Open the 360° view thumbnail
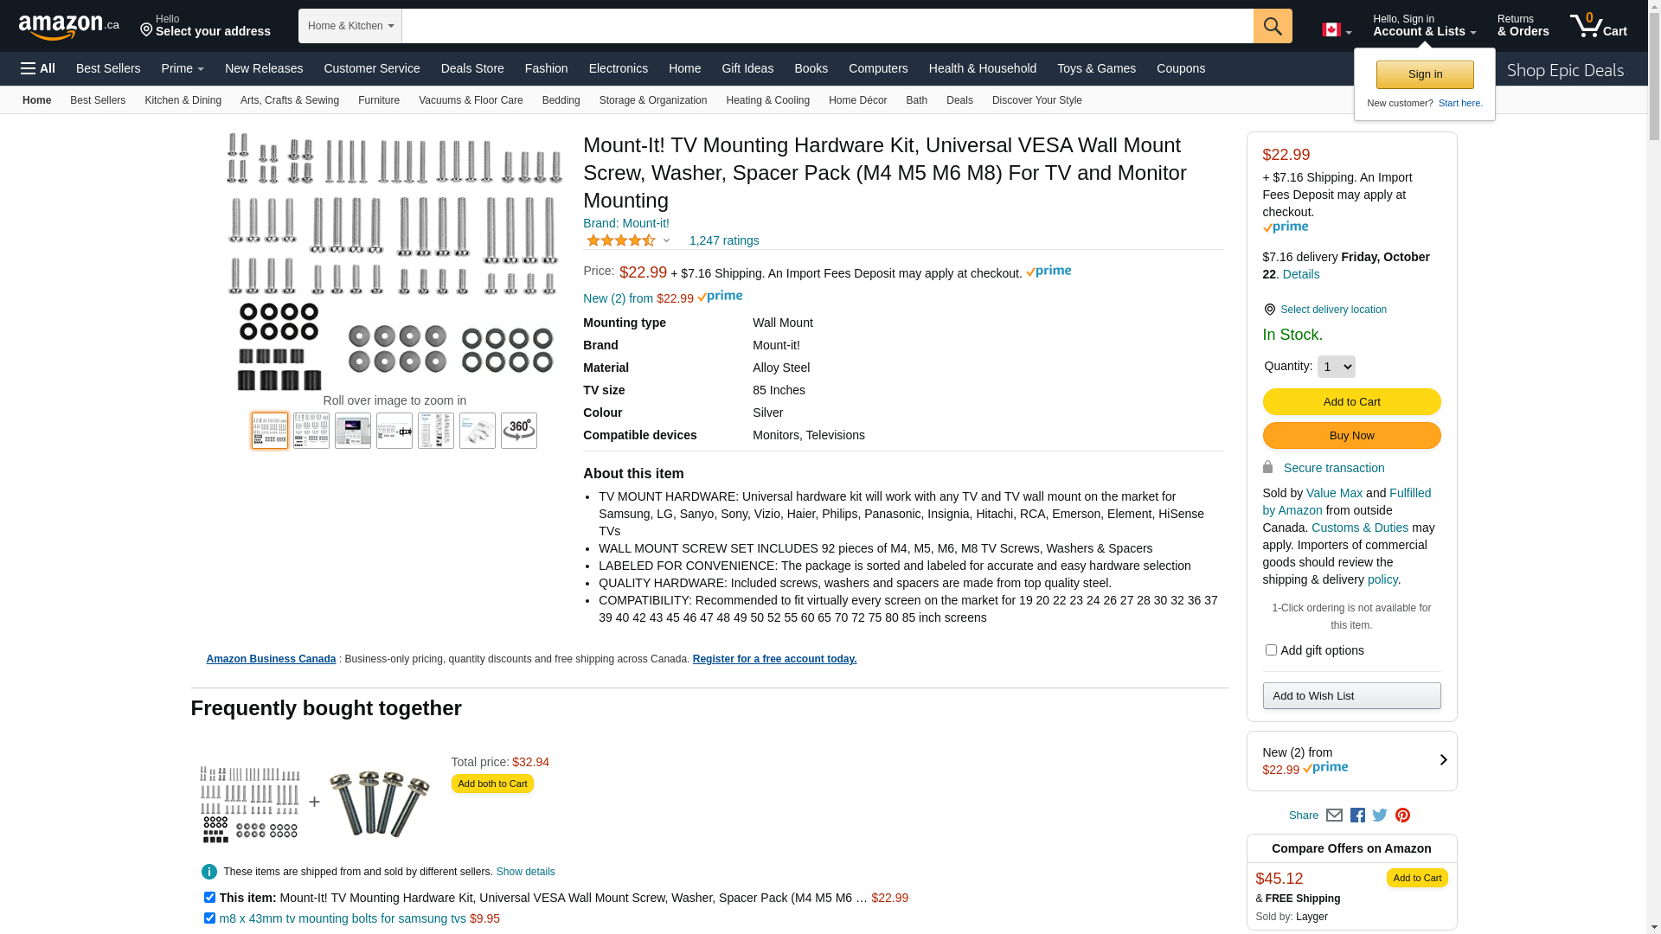The height and width of the screenshot is (934, 1661). point(519,431)
